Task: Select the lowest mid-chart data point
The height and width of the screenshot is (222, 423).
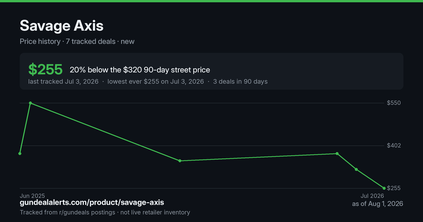Action: click(180, 161)
